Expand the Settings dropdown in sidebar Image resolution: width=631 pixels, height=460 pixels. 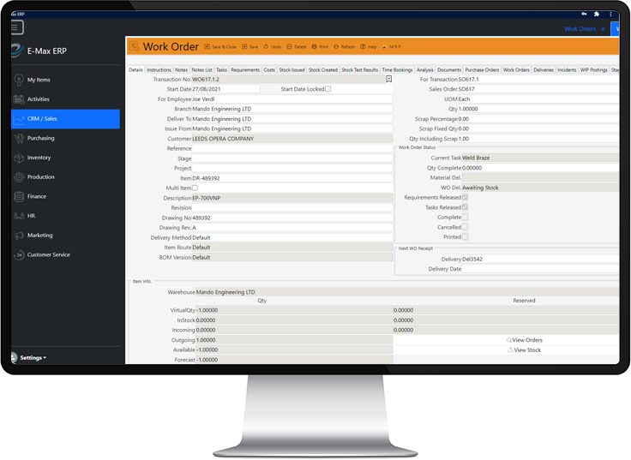[33, 357]
